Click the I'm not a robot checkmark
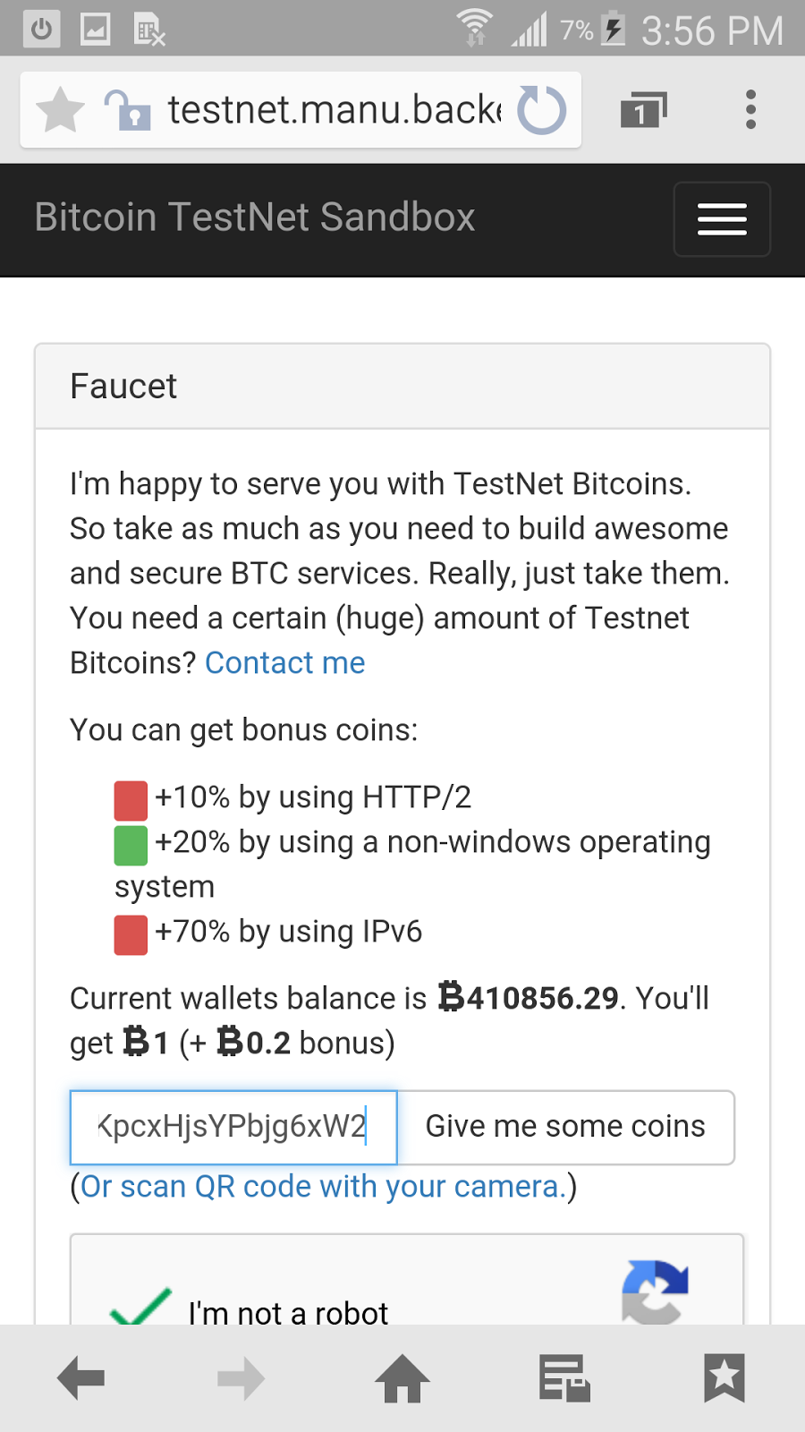Viewport: 805px width, 1432px height. pos(140,1307)
